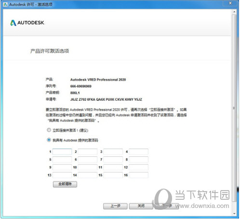Screen dimensions: 241x220
Task: Click activation code field 14
Action: point(88,175)
